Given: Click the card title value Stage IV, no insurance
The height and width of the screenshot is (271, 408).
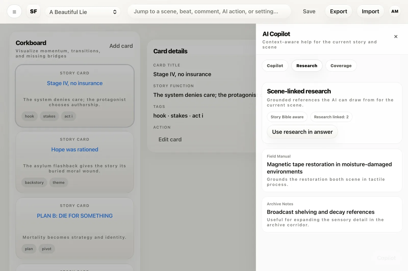Looking at the screenshot, I should (182, 74).
